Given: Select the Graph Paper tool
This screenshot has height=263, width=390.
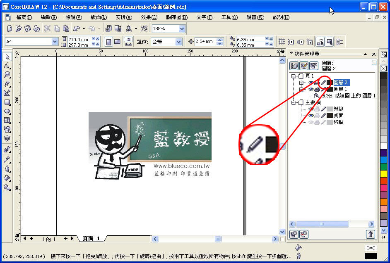Looking at the screenshot, I should 7,120.
